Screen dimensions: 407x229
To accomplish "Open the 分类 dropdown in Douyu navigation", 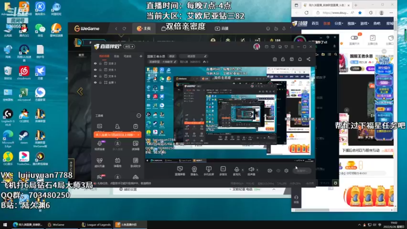I will [338, 23].
